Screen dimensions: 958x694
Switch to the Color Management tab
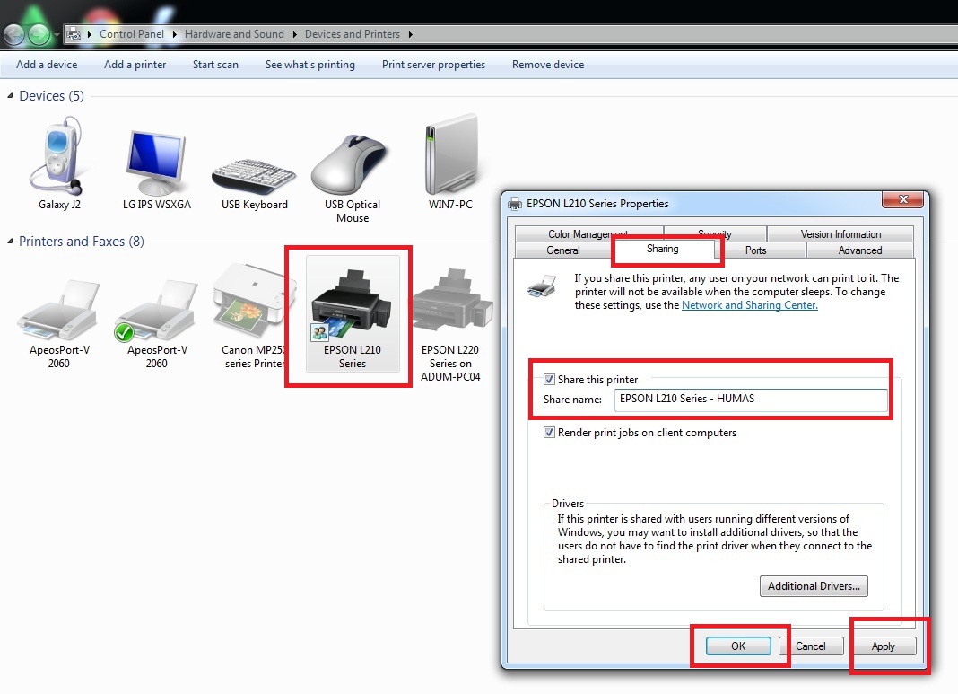[588, 234]
